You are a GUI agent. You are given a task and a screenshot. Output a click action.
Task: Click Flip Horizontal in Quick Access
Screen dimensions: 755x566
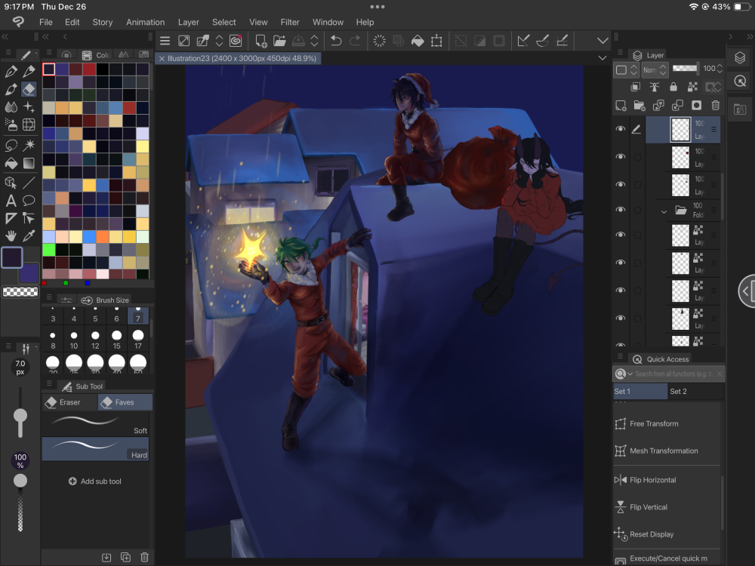pyautogui.click(x=652, y=480)
